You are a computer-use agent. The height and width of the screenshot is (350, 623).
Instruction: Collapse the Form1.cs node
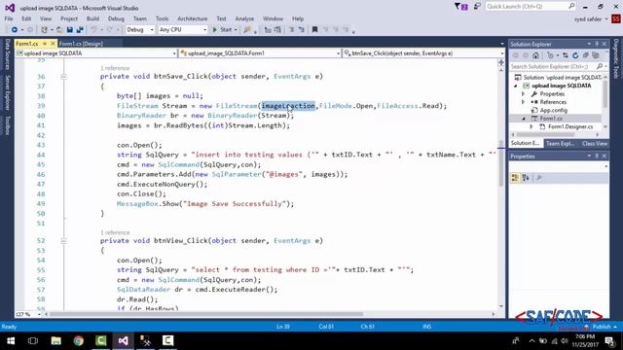coord(524,119)
